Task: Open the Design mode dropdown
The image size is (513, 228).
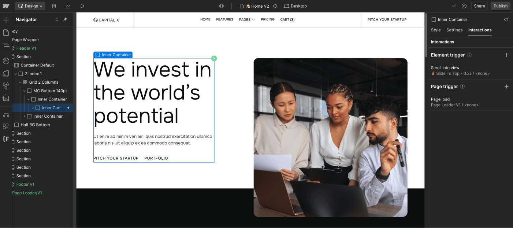Action: point(30,6)
